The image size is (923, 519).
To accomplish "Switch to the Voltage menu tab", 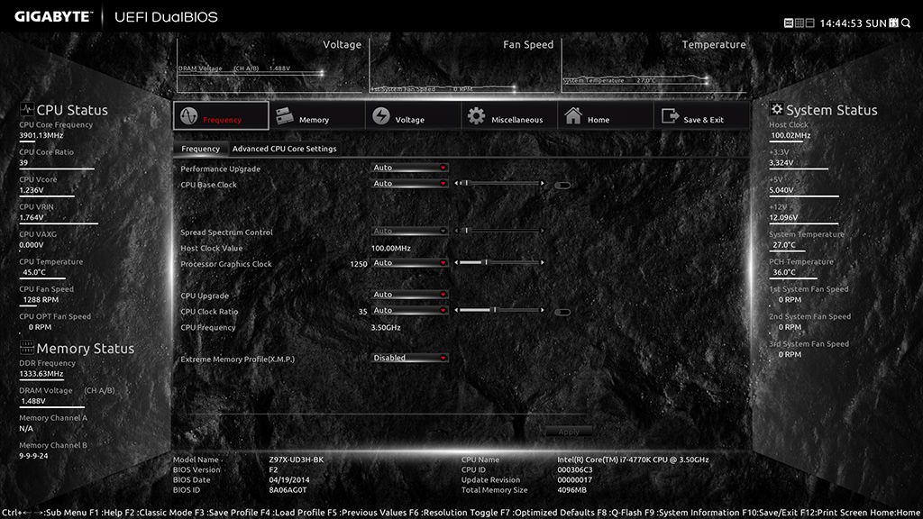I will (x=413, y=116).
